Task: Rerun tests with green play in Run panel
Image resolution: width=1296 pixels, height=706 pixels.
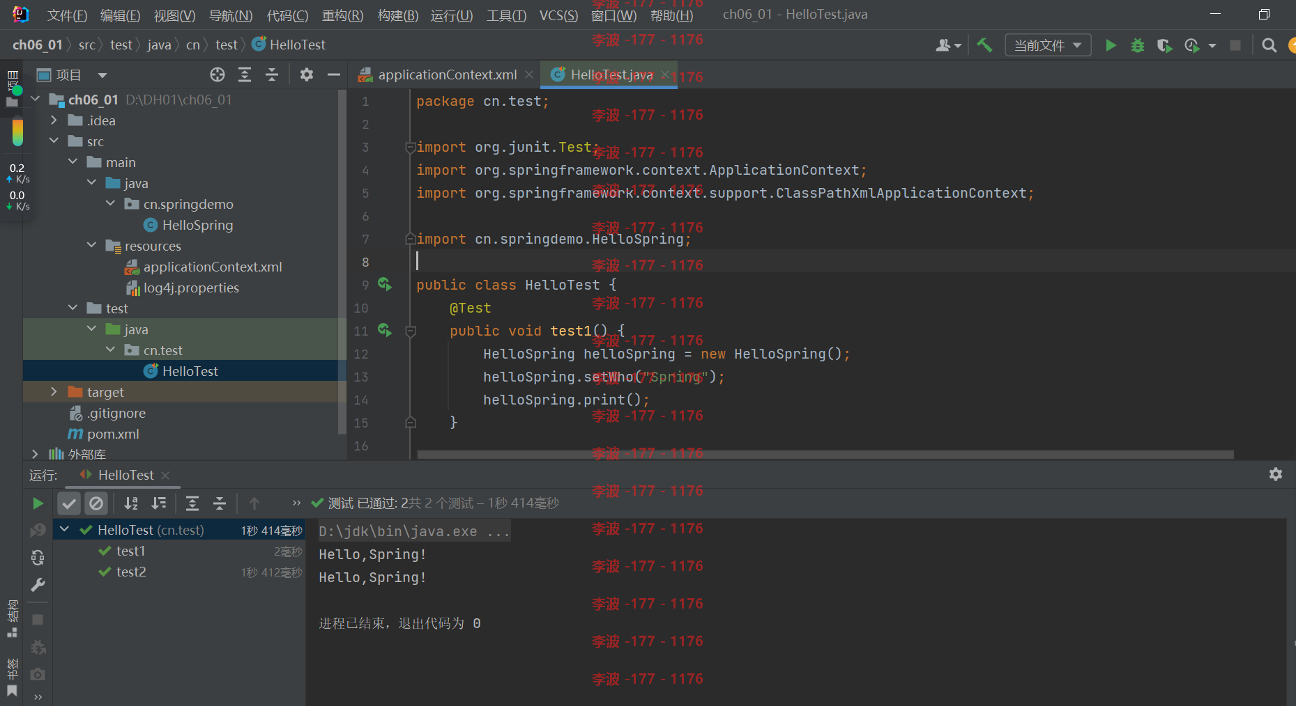Action: 38,503
